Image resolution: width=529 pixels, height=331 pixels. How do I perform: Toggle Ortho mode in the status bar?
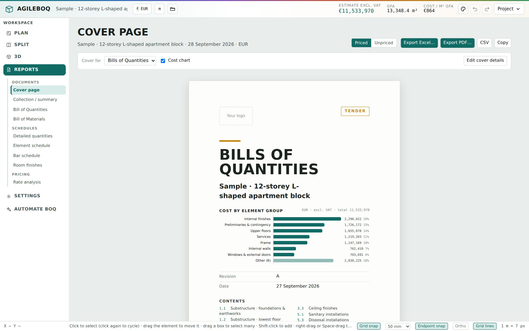pos(460,326)
